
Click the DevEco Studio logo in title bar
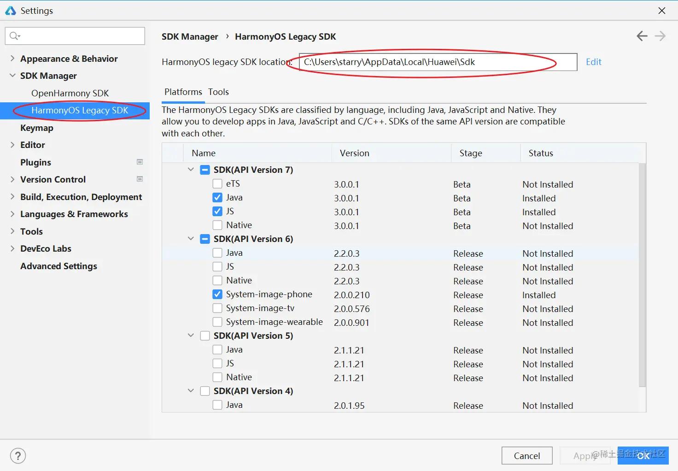[x=11, y=10]
